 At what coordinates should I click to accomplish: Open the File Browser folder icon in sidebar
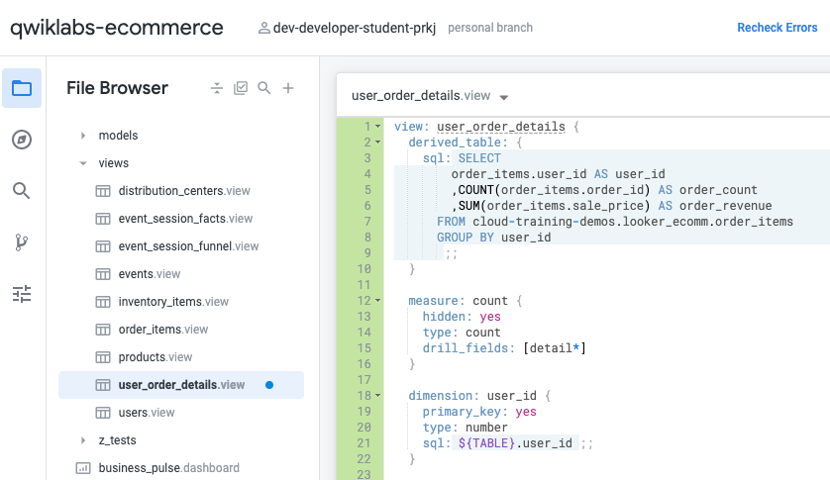click(x=22, y=88)
